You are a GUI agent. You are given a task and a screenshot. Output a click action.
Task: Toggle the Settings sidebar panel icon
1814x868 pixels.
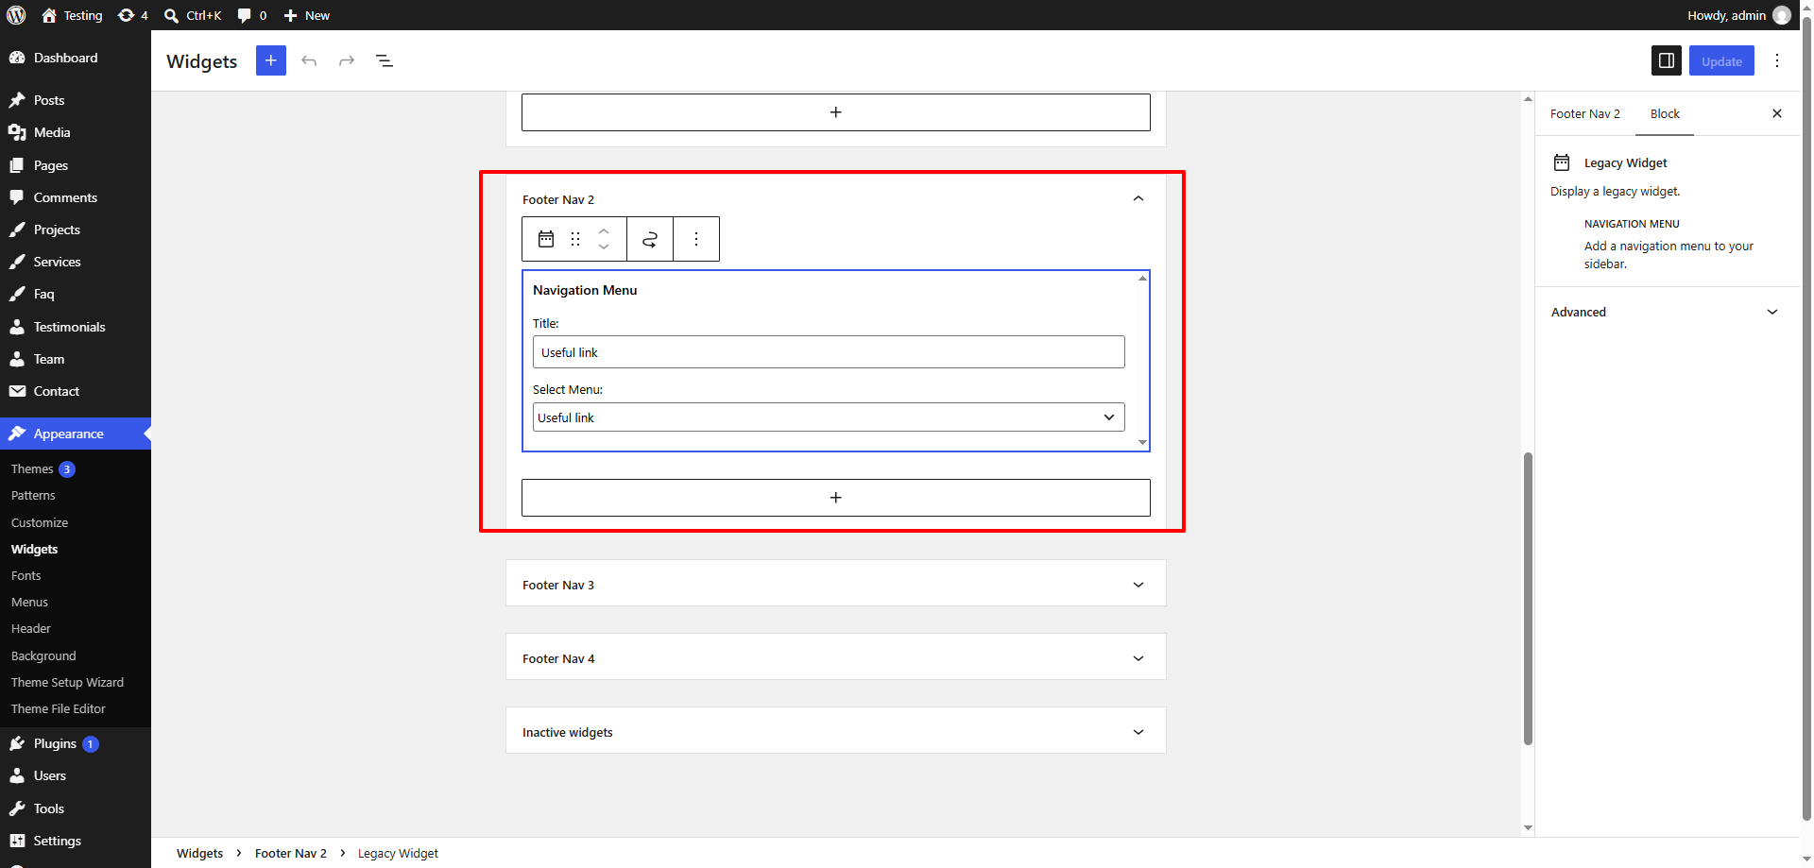(x=1667, y=60)
